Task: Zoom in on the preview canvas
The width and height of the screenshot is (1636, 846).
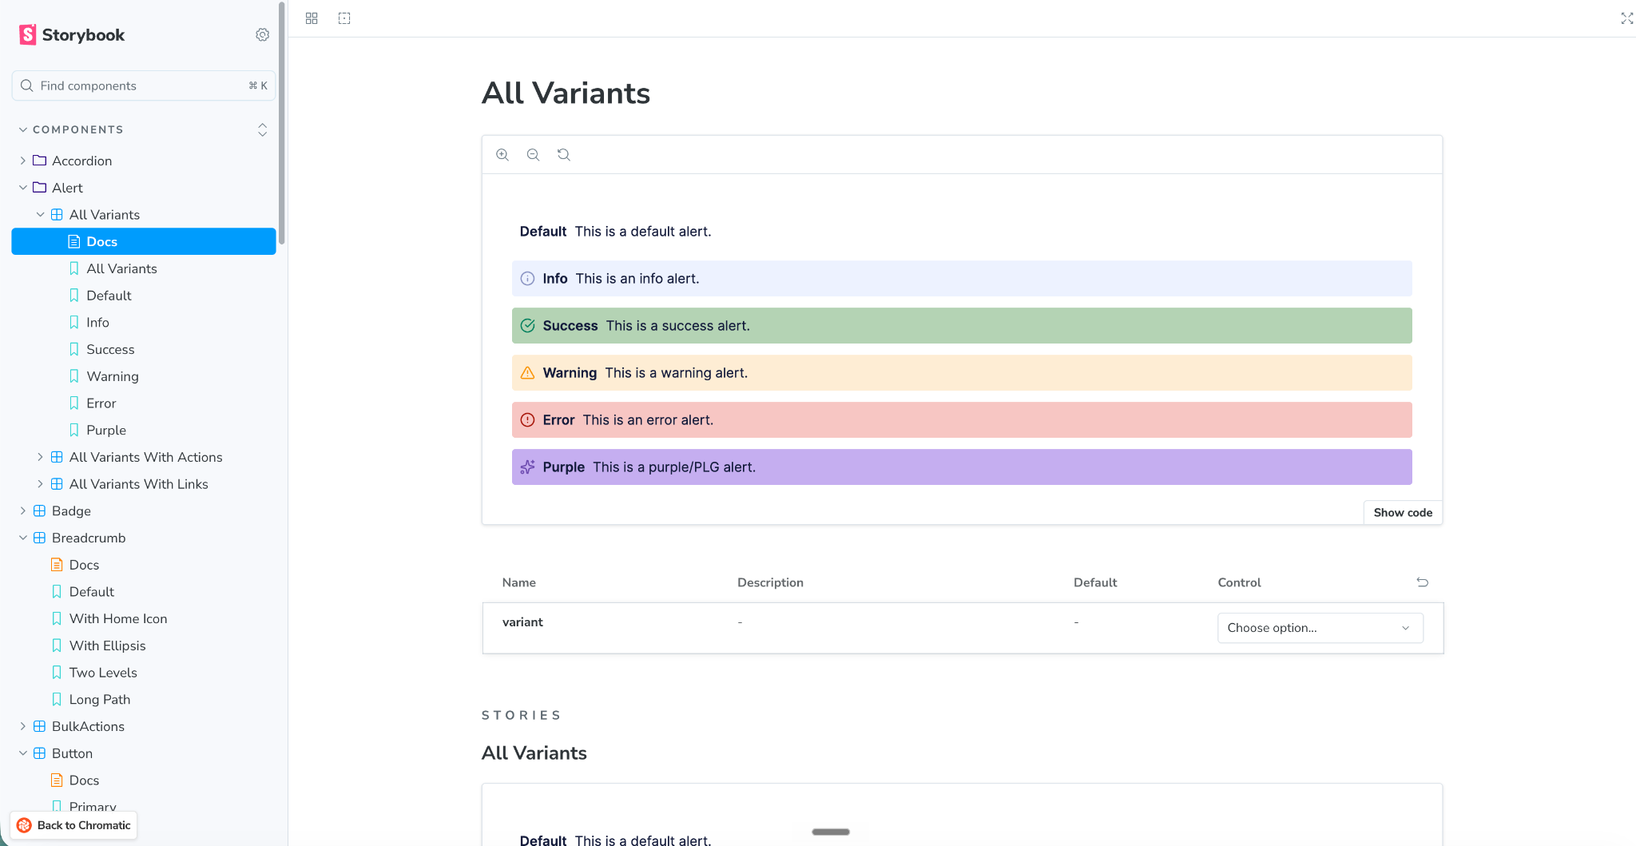Action: click(x=502, y=155)
